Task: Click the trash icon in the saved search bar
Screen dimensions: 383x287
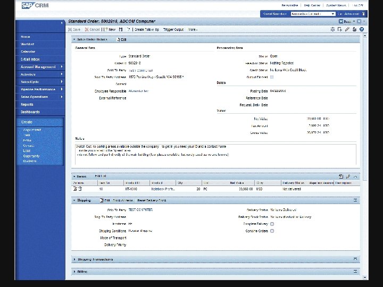Action: (363, 14)
